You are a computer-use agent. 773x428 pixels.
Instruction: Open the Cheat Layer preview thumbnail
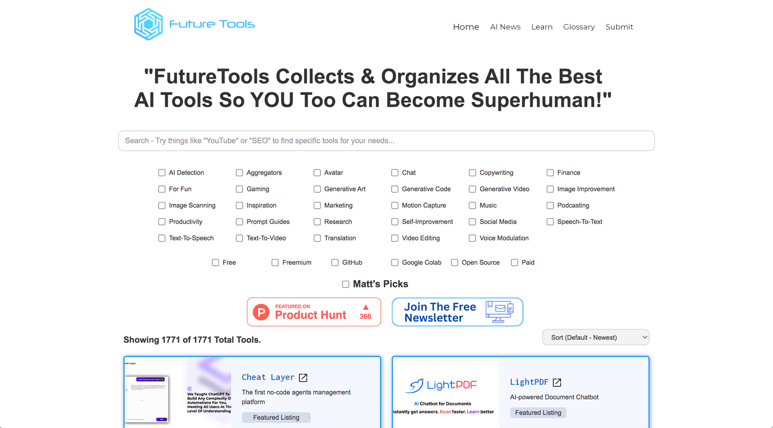178,392
